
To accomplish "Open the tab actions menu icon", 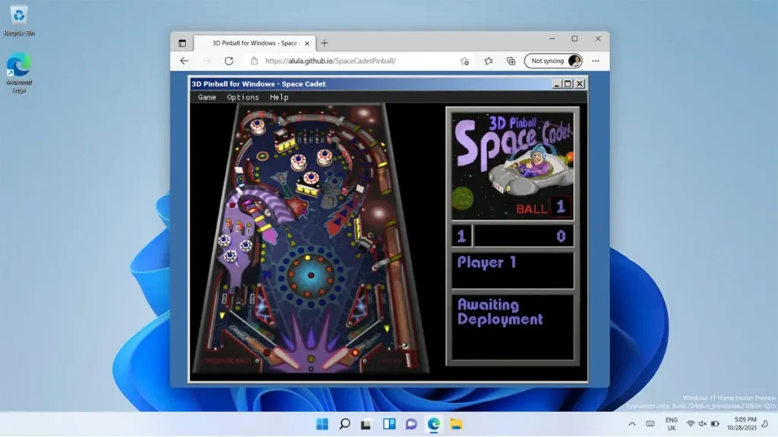I will point(182,43).
